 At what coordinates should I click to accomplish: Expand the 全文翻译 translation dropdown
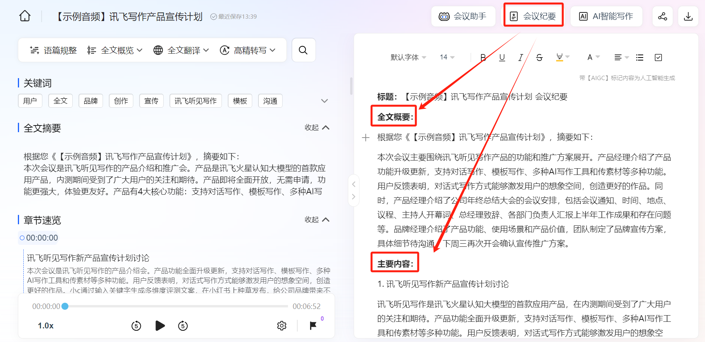[x=181, y=50]
